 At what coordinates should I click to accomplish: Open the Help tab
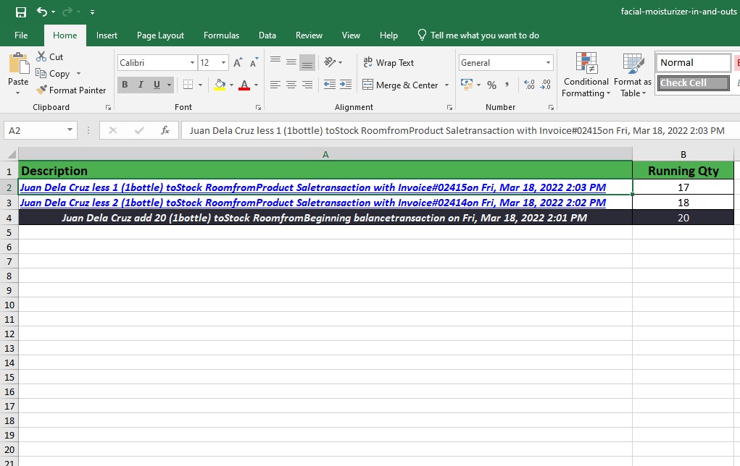(388, 35)
